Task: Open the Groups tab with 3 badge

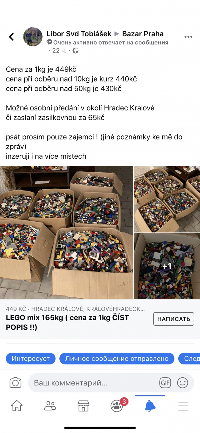Action: [x=117, y=405]
